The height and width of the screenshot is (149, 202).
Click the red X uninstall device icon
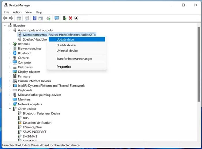click(x=70, y=18)
